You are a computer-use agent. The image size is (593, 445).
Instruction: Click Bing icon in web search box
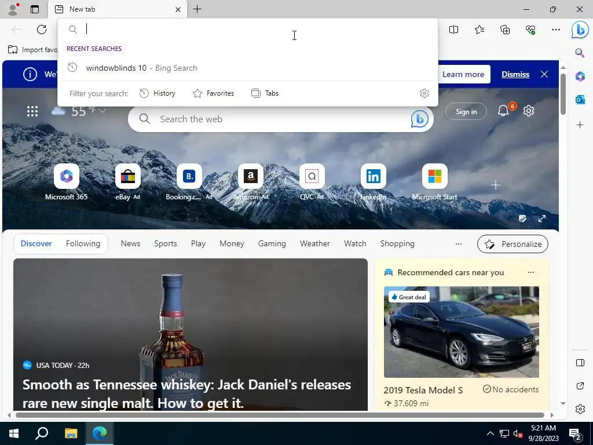(419, 119)
